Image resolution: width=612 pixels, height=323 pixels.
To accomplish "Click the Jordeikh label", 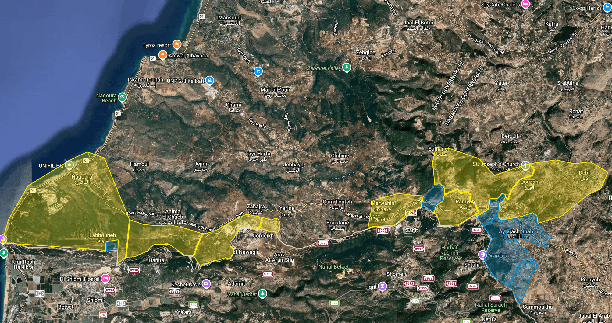I will pyautogui.click(x=263, y=235).
